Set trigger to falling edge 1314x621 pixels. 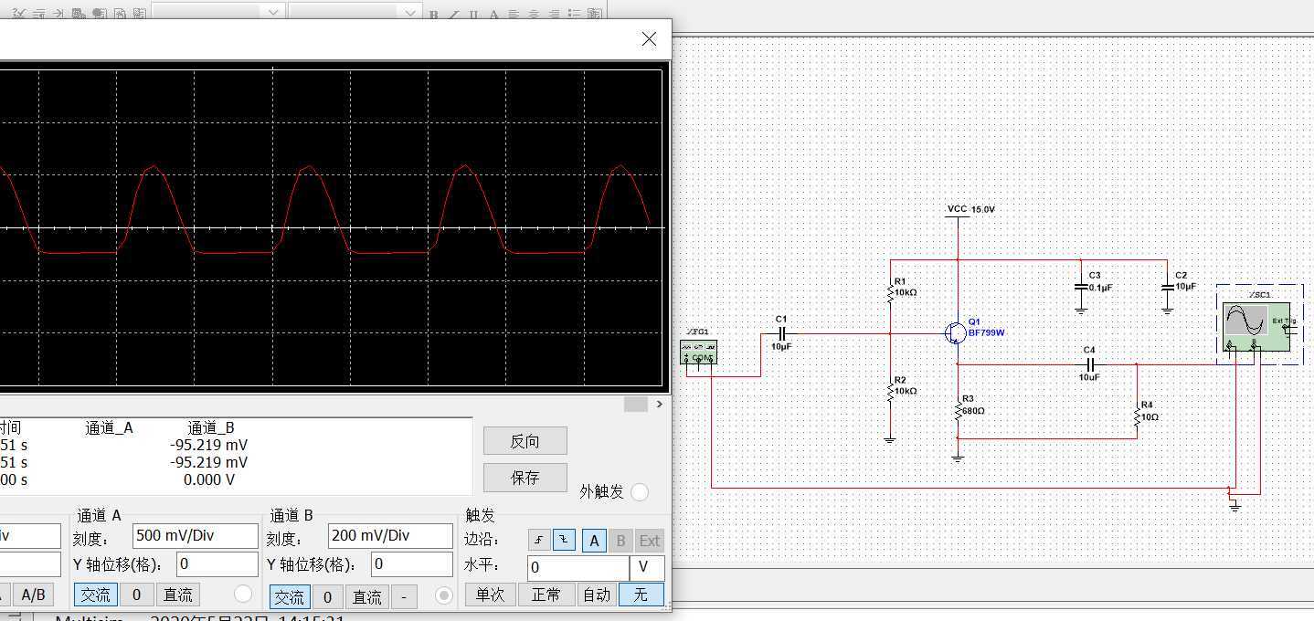coord(564,540)
